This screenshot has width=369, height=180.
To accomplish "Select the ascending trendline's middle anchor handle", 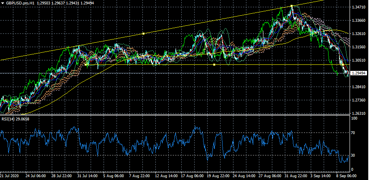I will pos(144,33).
